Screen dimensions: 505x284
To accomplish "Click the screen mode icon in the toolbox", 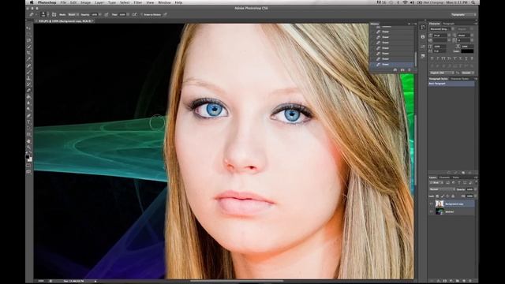I will (28, 172).
